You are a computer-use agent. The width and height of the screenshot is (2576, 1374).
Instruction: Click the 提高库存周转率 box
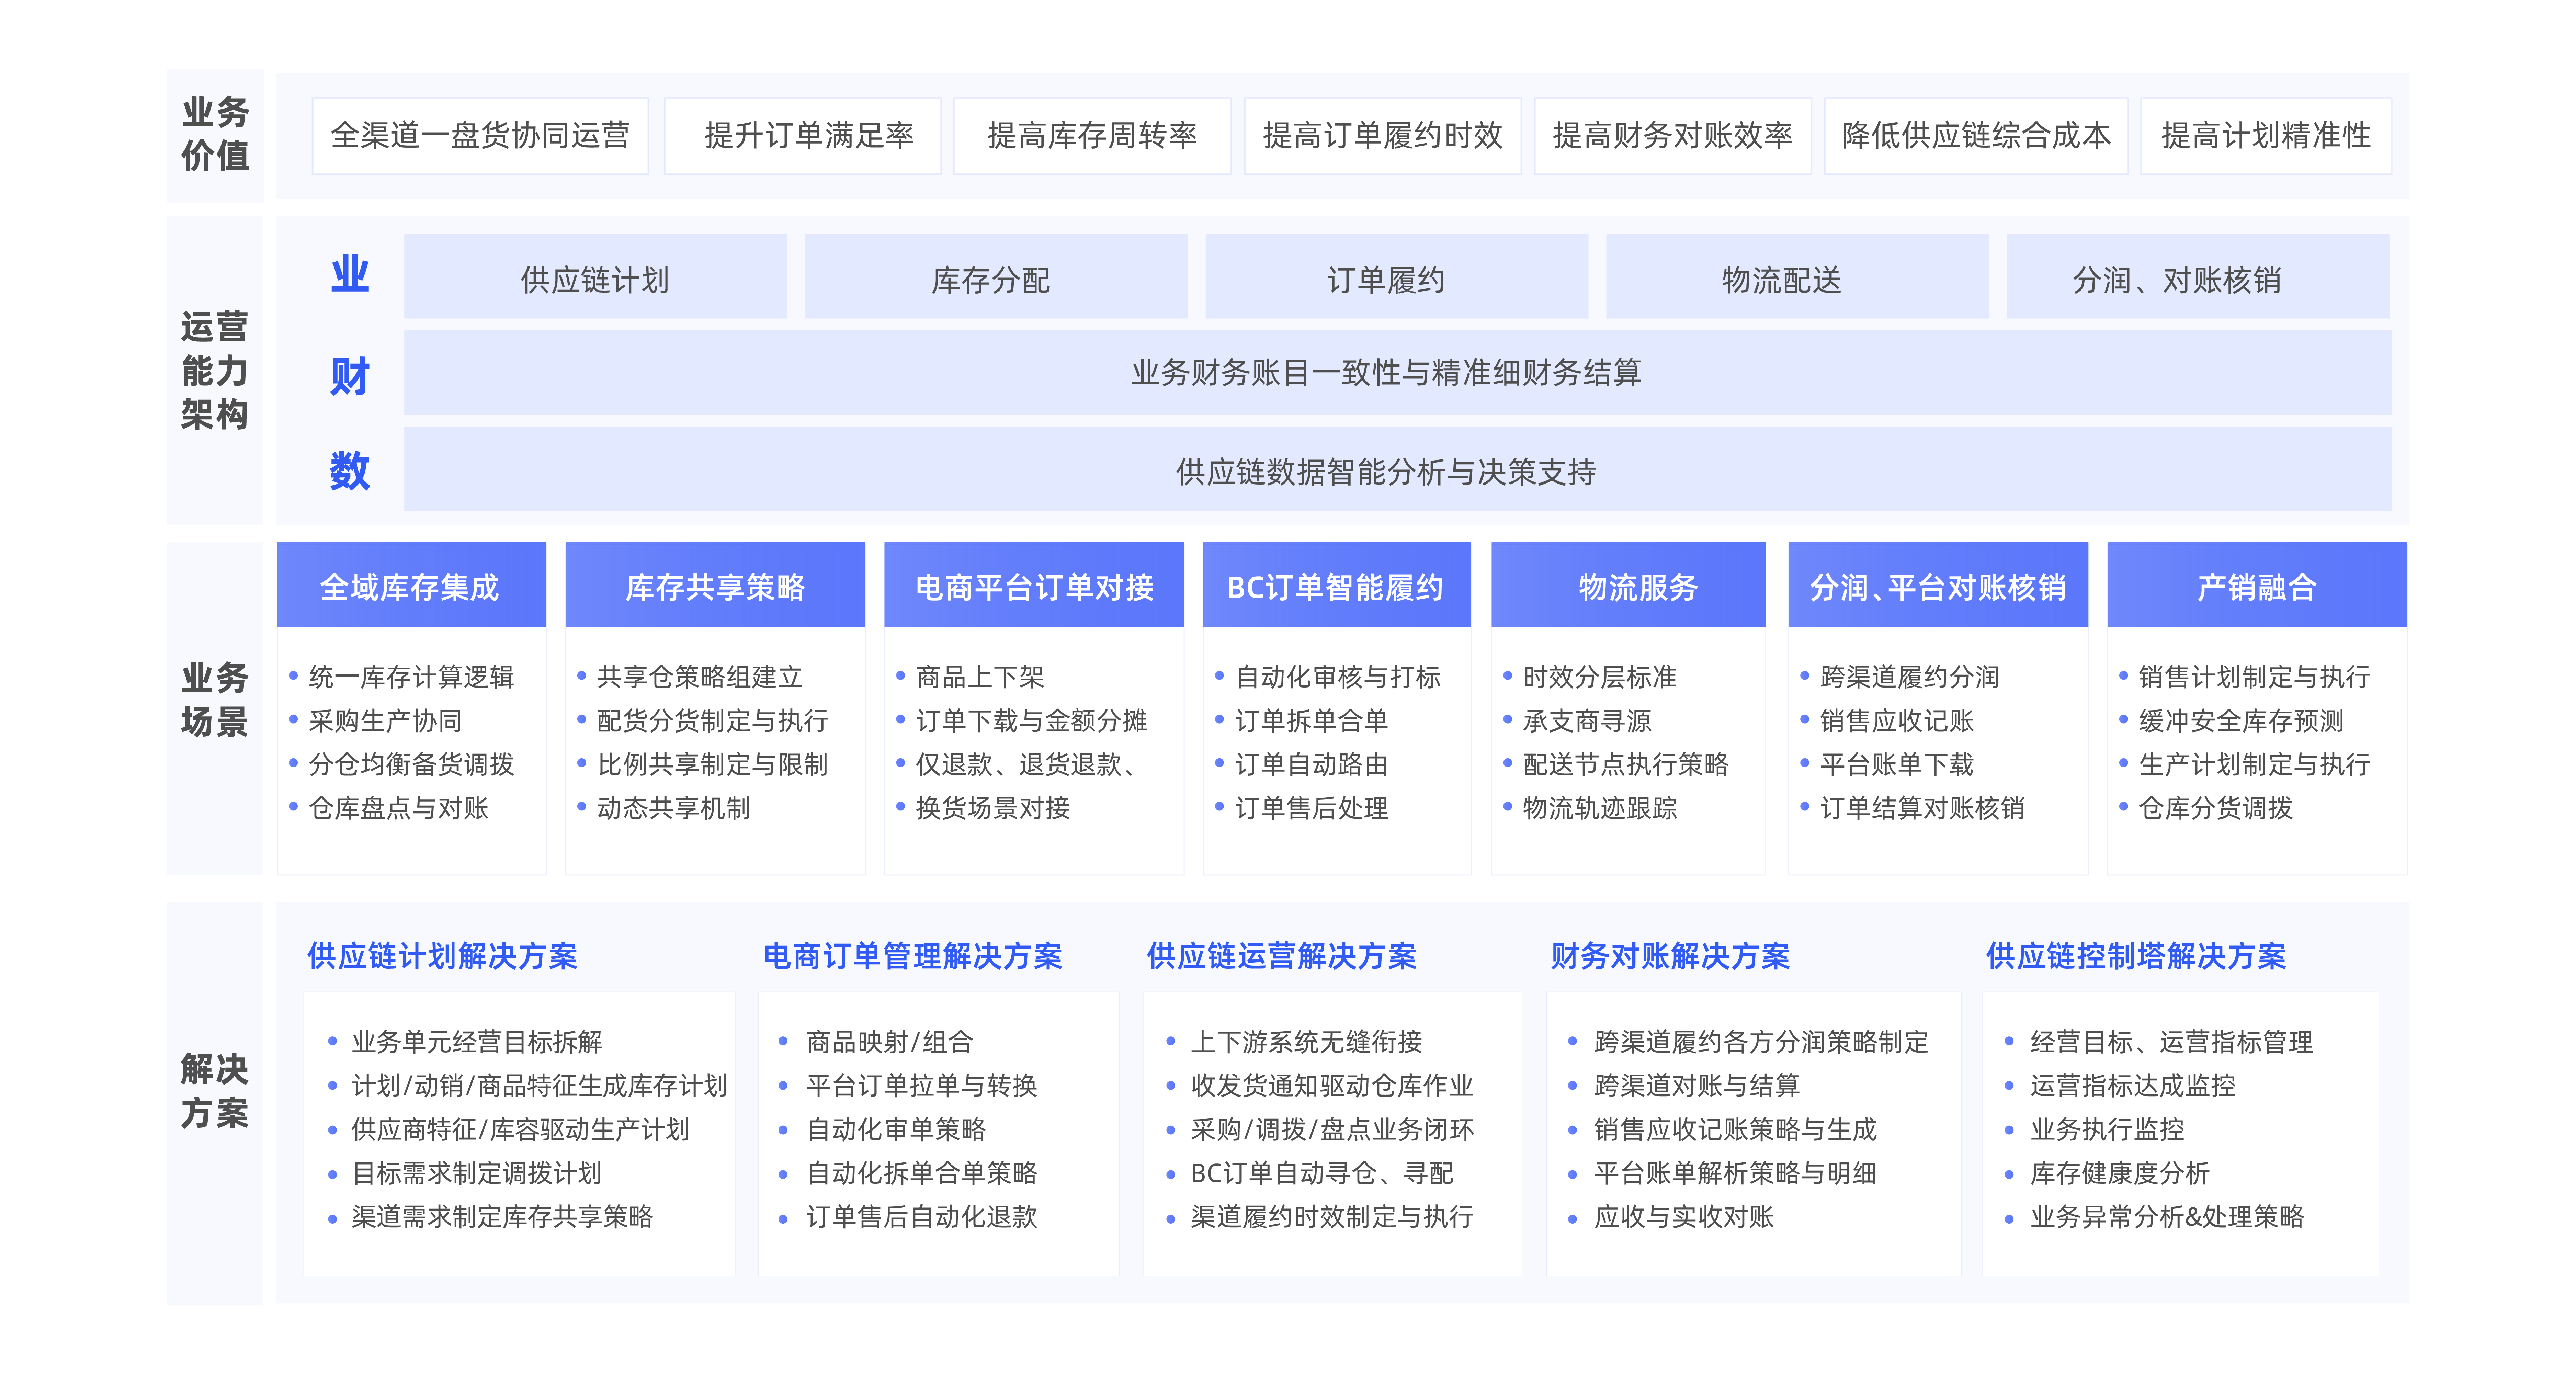[1092, 136]
